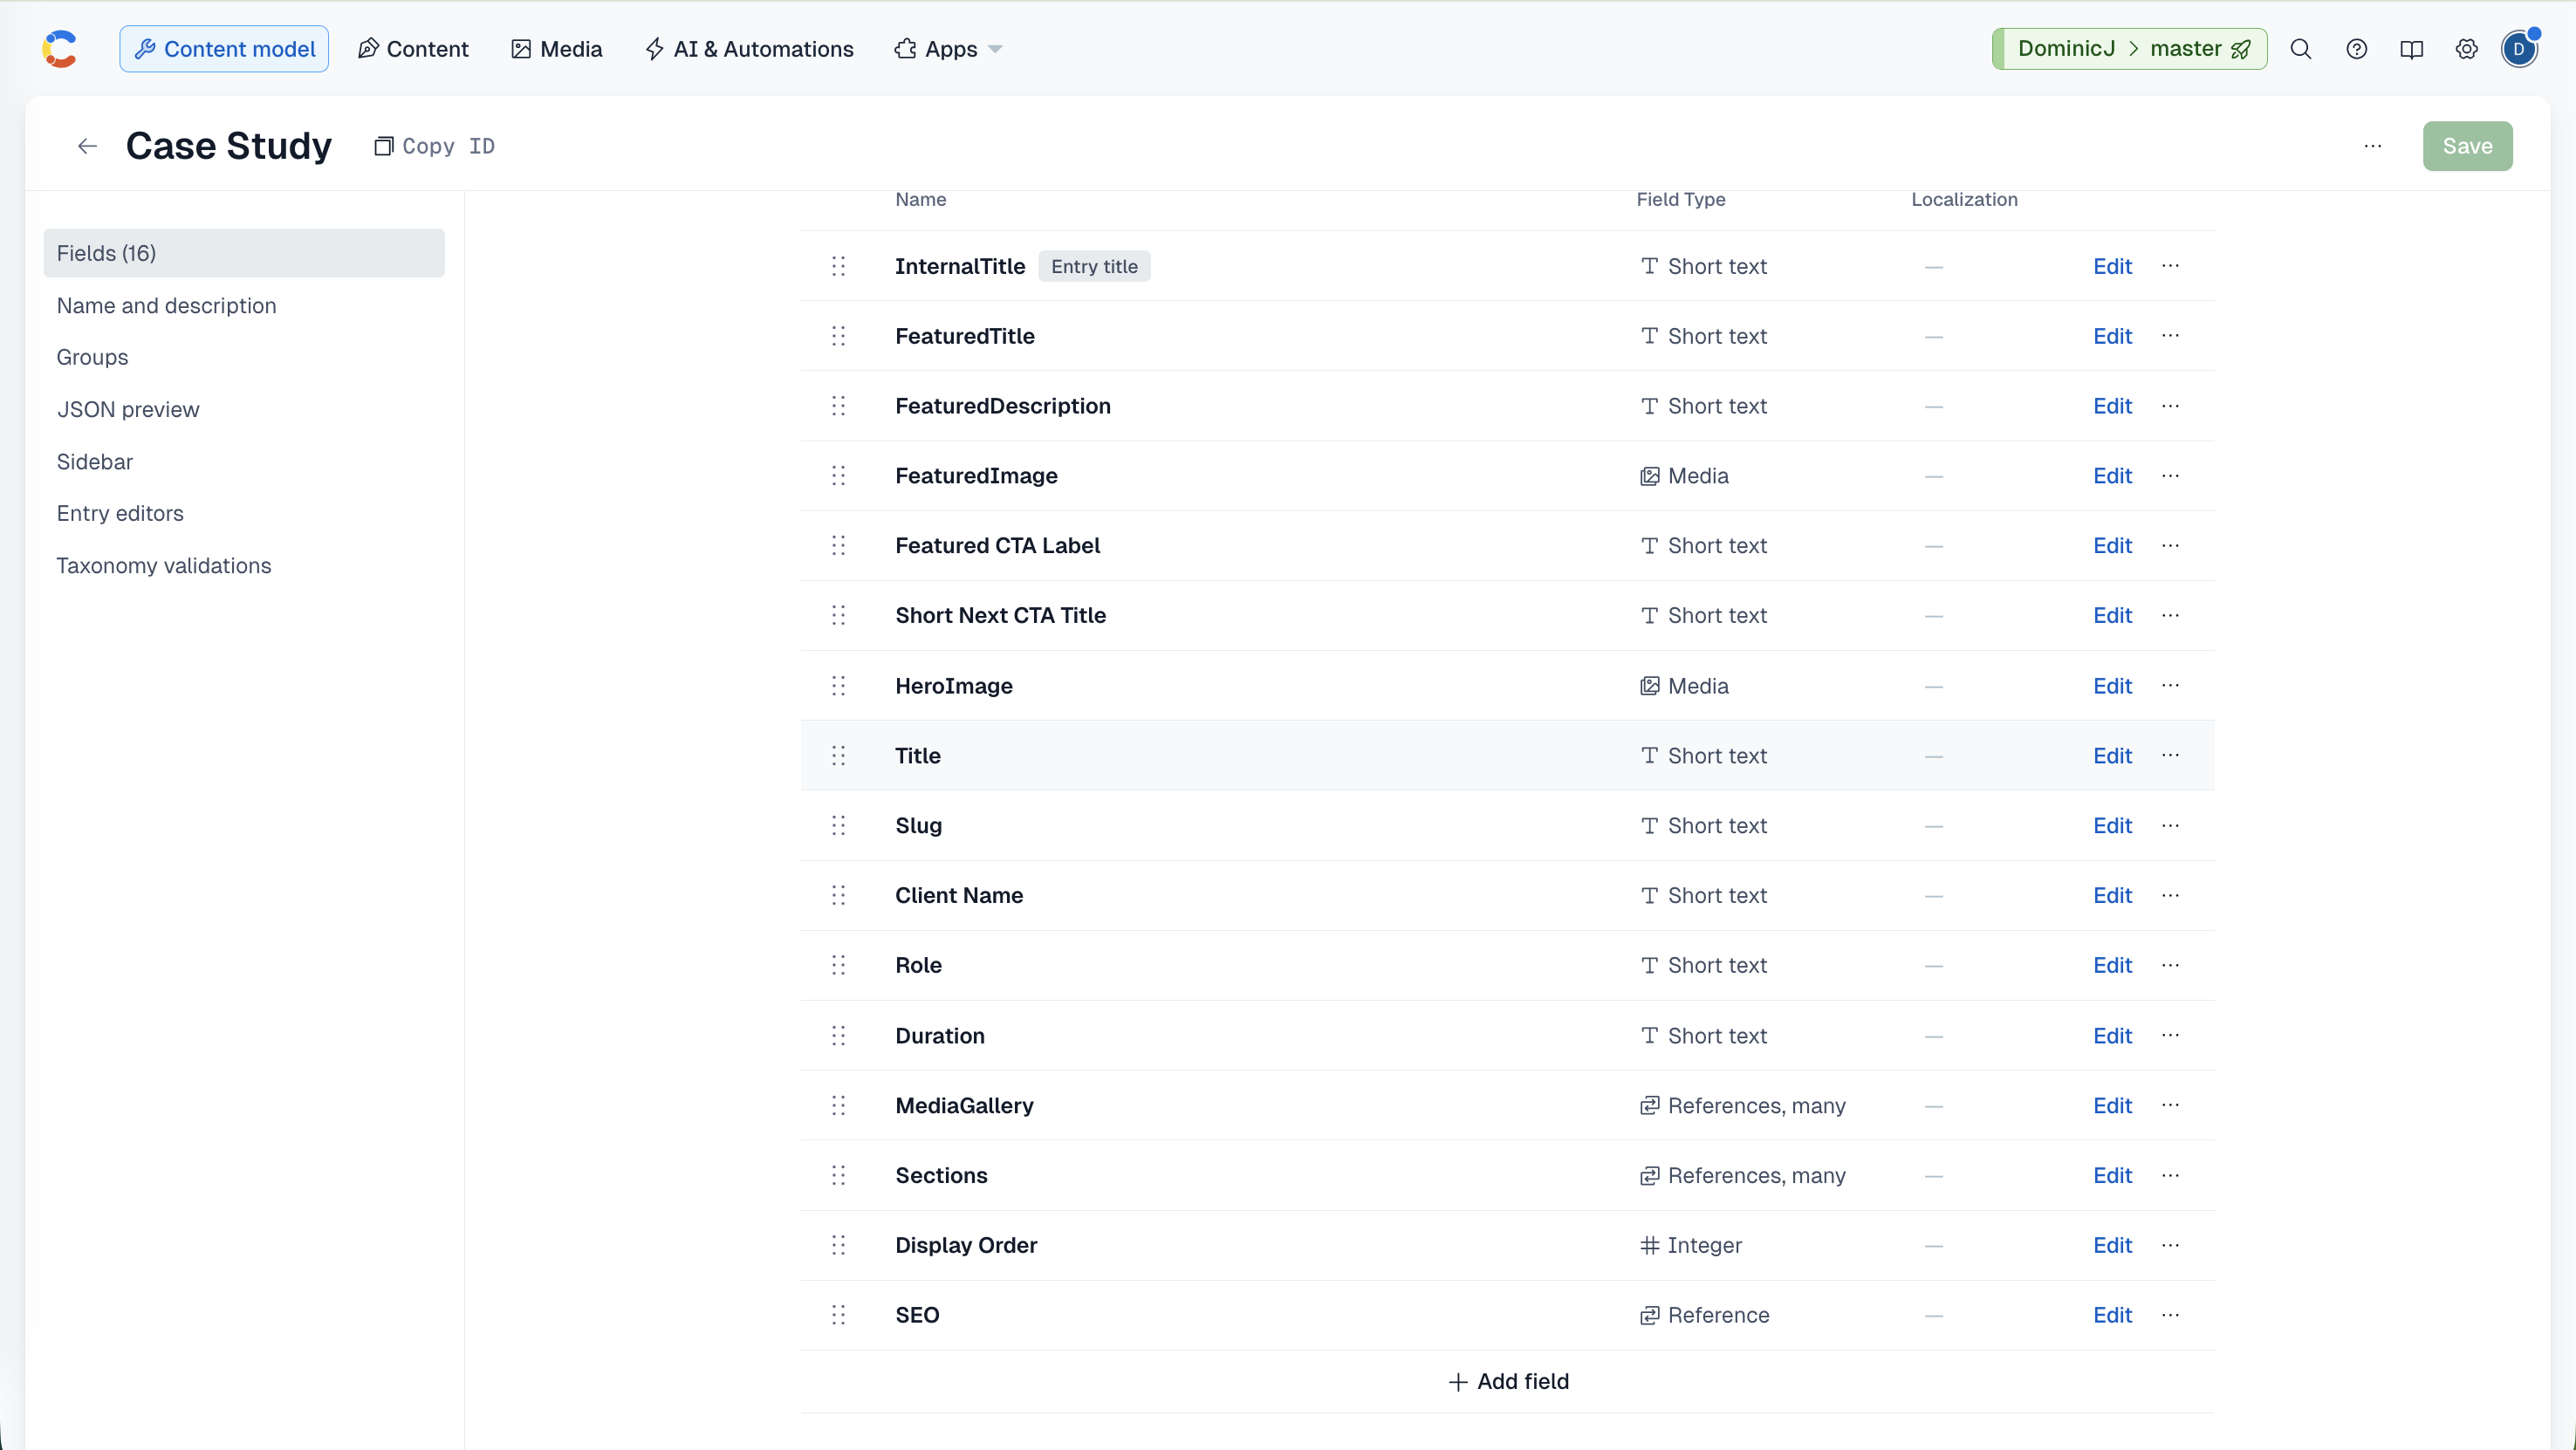The width and height of the screenshot is (2576, 1450).
Task: Click the Field Type column header
Action: click(x=1681, y=199)
